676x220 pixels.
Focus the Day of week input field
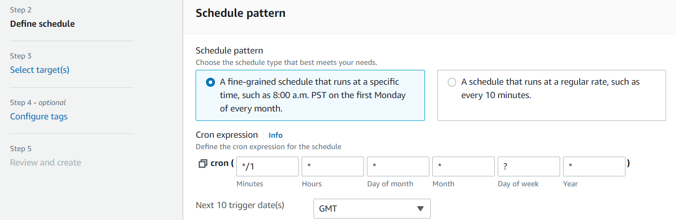[529, 166]
